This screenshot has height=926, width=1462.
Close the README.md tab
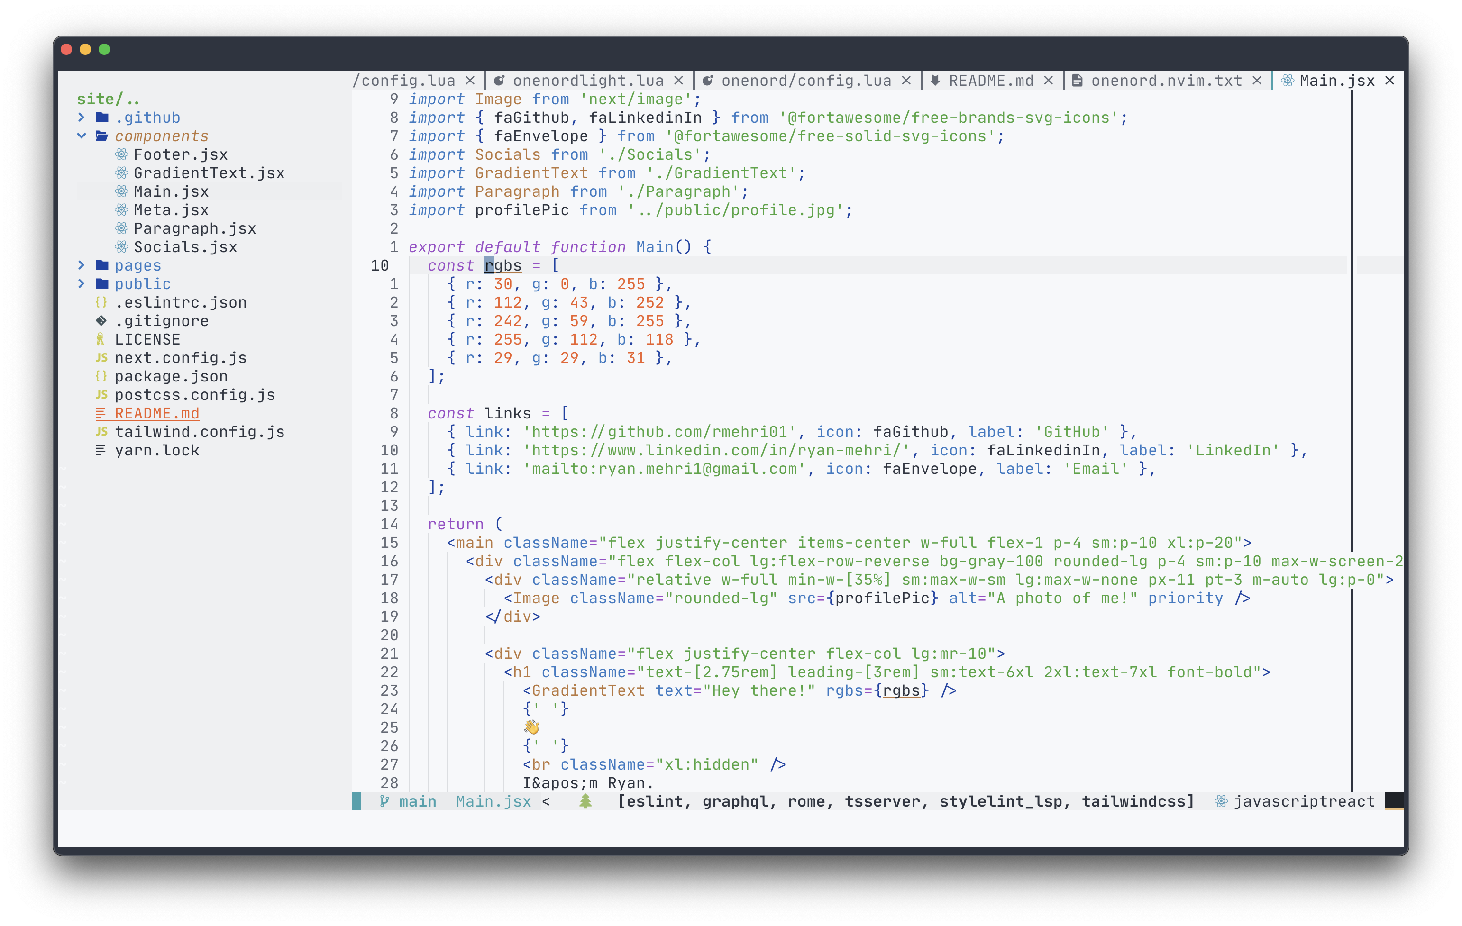coord(1049,81)
